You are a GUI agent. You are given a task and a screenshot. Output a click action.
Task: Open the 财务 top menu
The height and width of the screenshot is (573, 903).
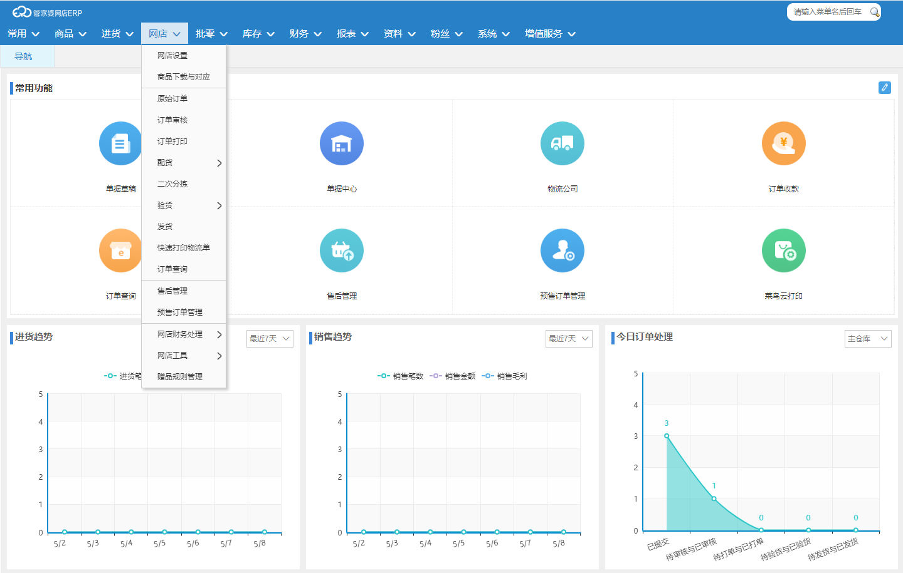306,34
